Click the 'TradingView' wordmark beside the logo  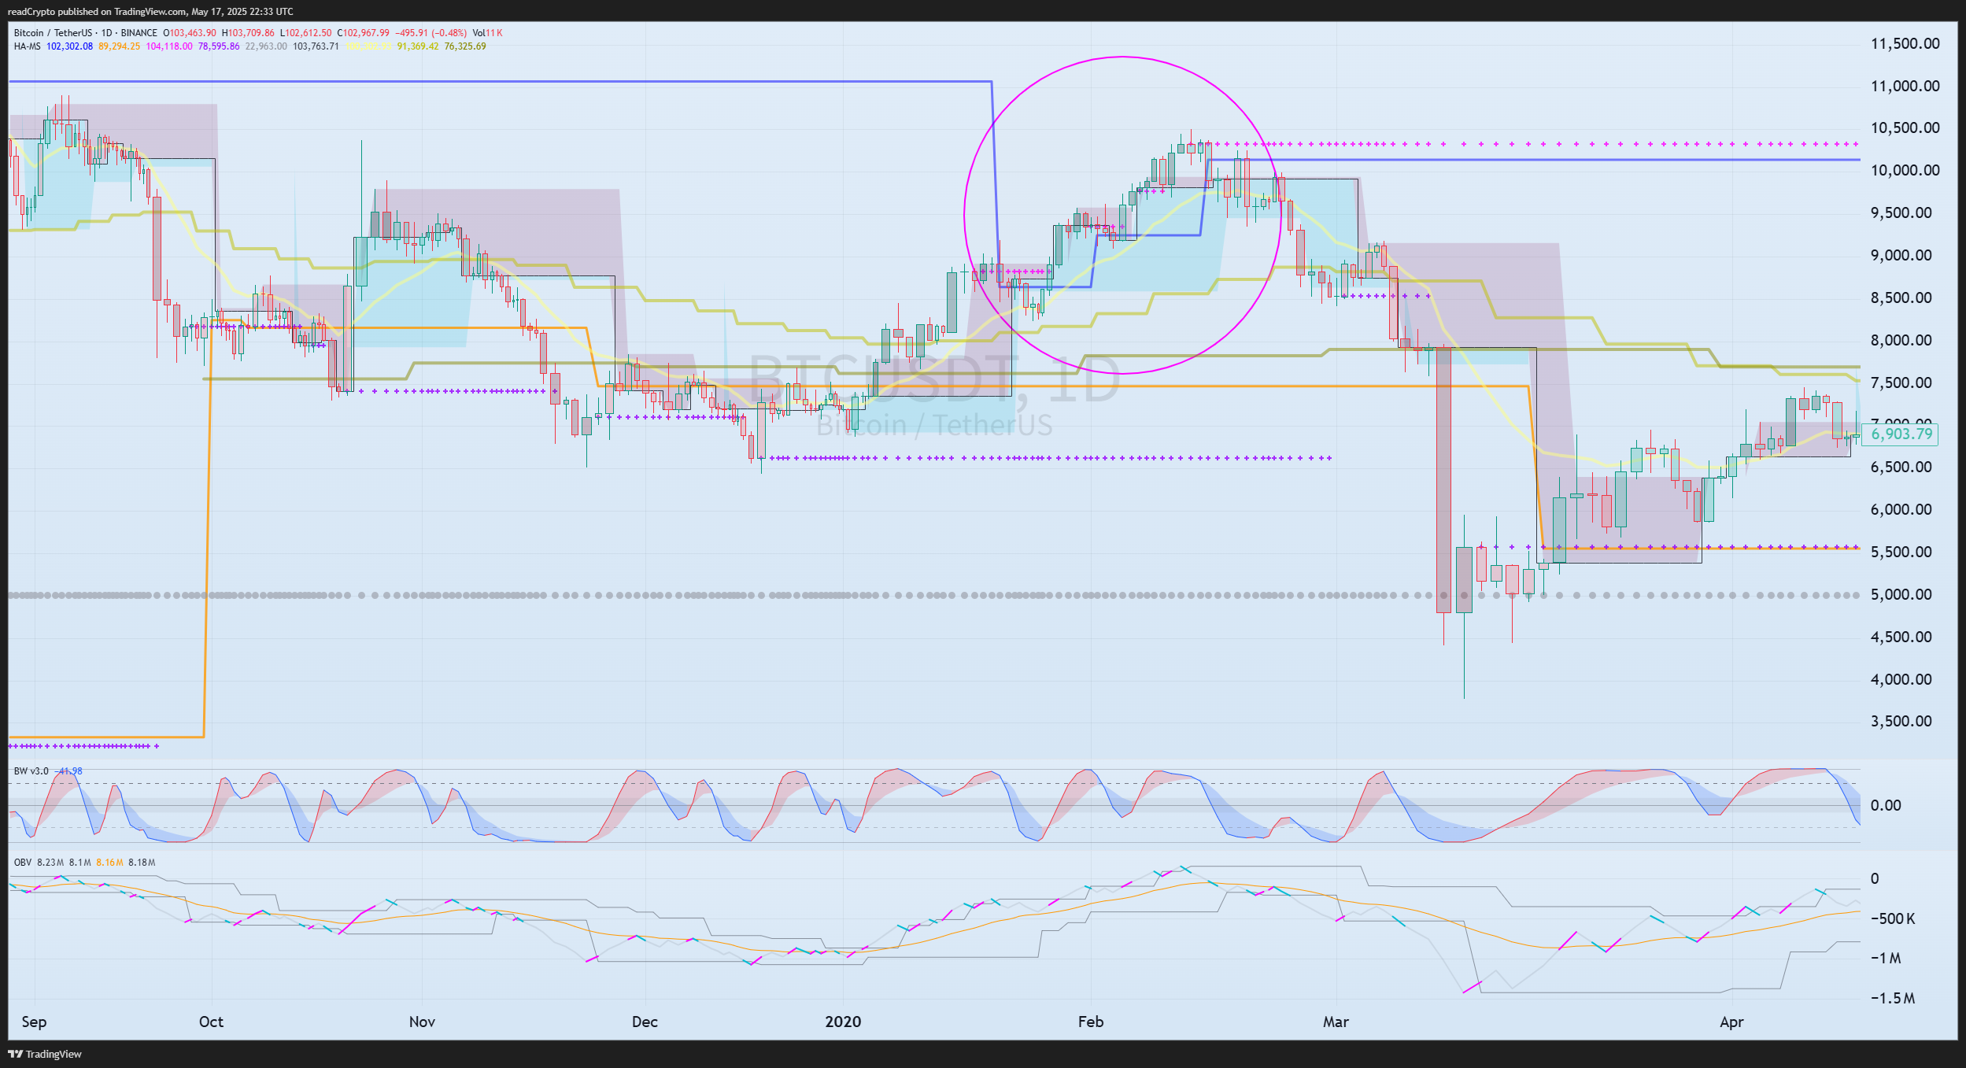[x=54, y=1054]
